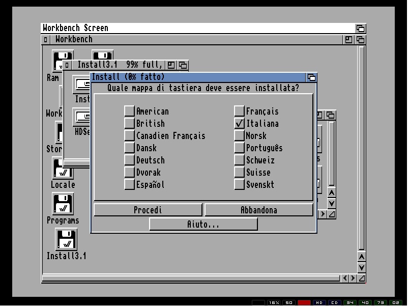Tick the Dansk keymap checkbox
The image size is (408, 306).
tap(129, 148)
